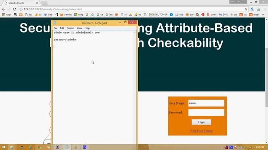The width and height of the screenshot is (268, 150).
Task: Click the Password input field
Action: (x=206, y=112)
